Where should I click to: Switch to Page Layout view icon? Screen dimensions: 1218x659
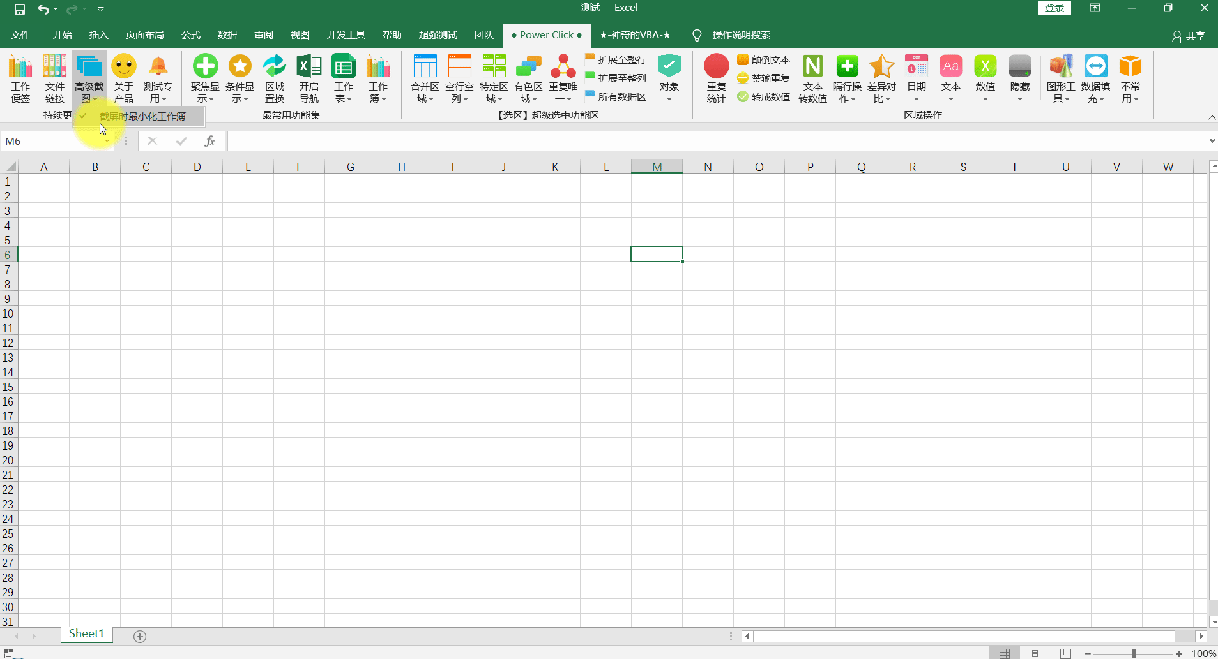point(1035,653)
